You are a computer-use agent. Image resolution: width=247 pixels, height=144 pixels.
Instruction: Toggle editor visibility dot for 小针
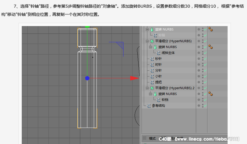point(203,75)
